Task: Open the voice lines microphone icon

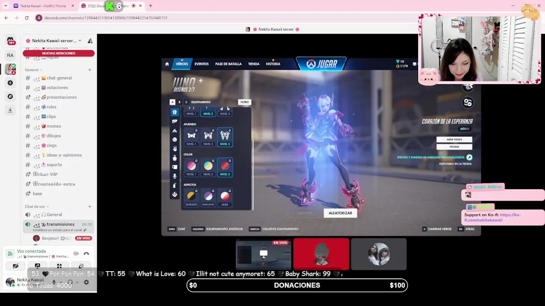Action: pos(175,176)
